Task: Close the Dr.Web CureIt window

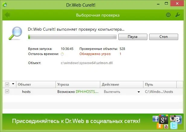Action: (177, 4)
